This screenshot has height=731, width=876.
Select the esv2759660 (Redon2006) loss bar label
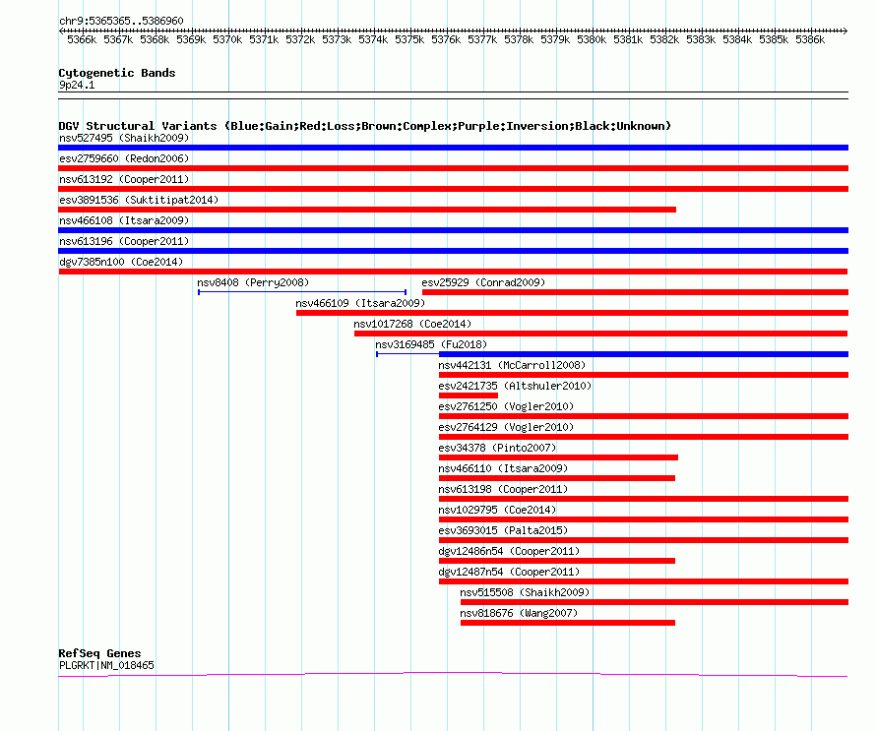124,158
